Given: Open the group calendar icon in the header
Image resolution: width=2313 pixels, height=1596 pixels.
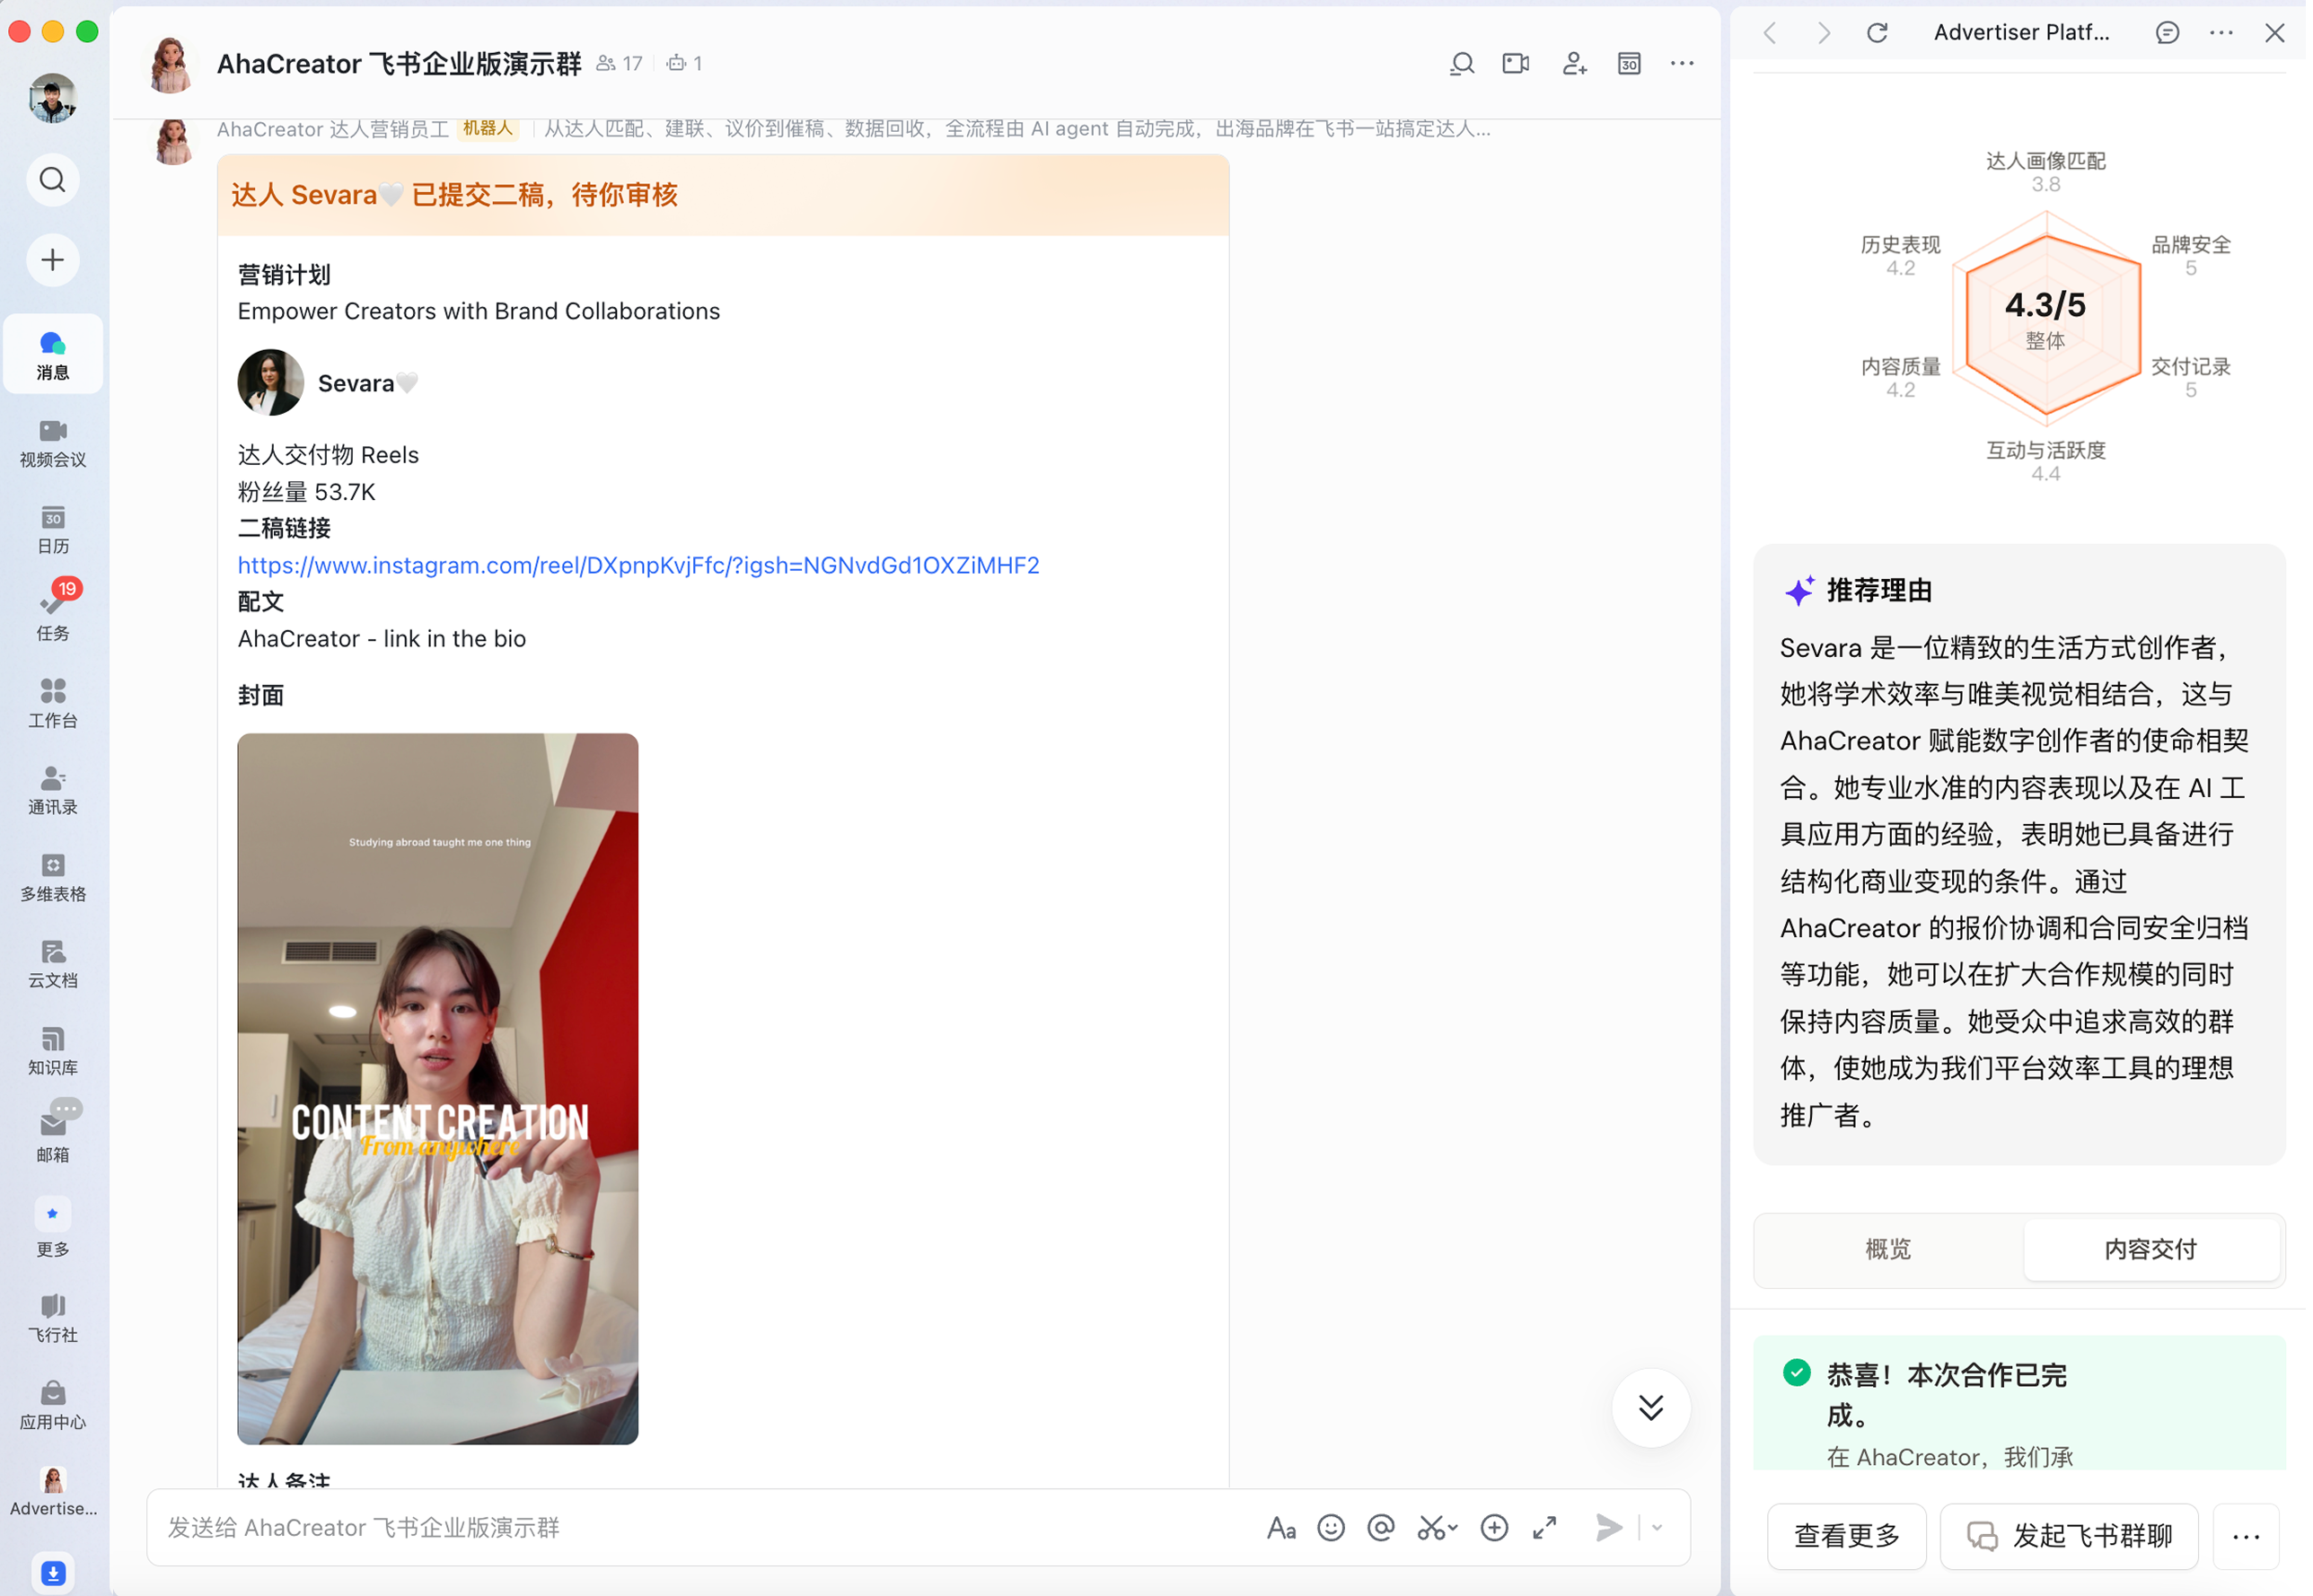Looking at the screenshot, I should [1629, 64].
